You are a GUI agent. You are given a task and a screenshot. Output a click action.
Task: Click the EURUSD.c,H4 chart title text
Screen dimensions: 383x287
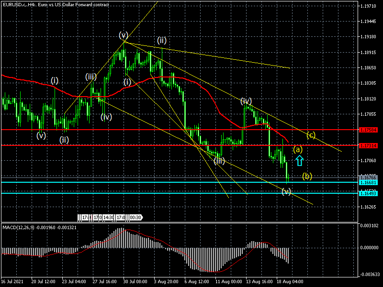(x=56, y=4)
